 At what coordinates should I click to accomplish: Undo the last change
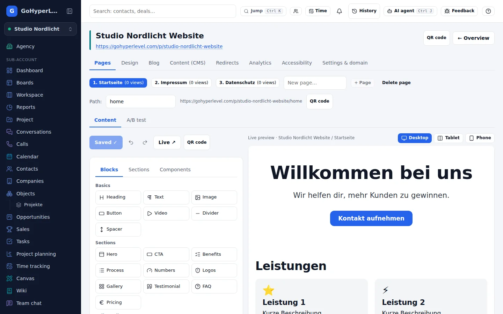[131, 142]
